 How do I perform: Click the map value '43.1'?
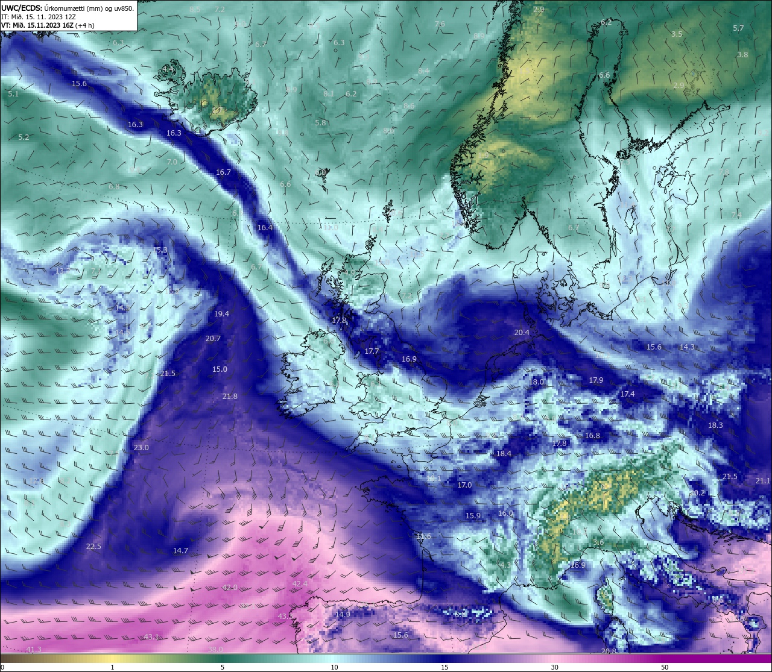click(x=151, y=637)
